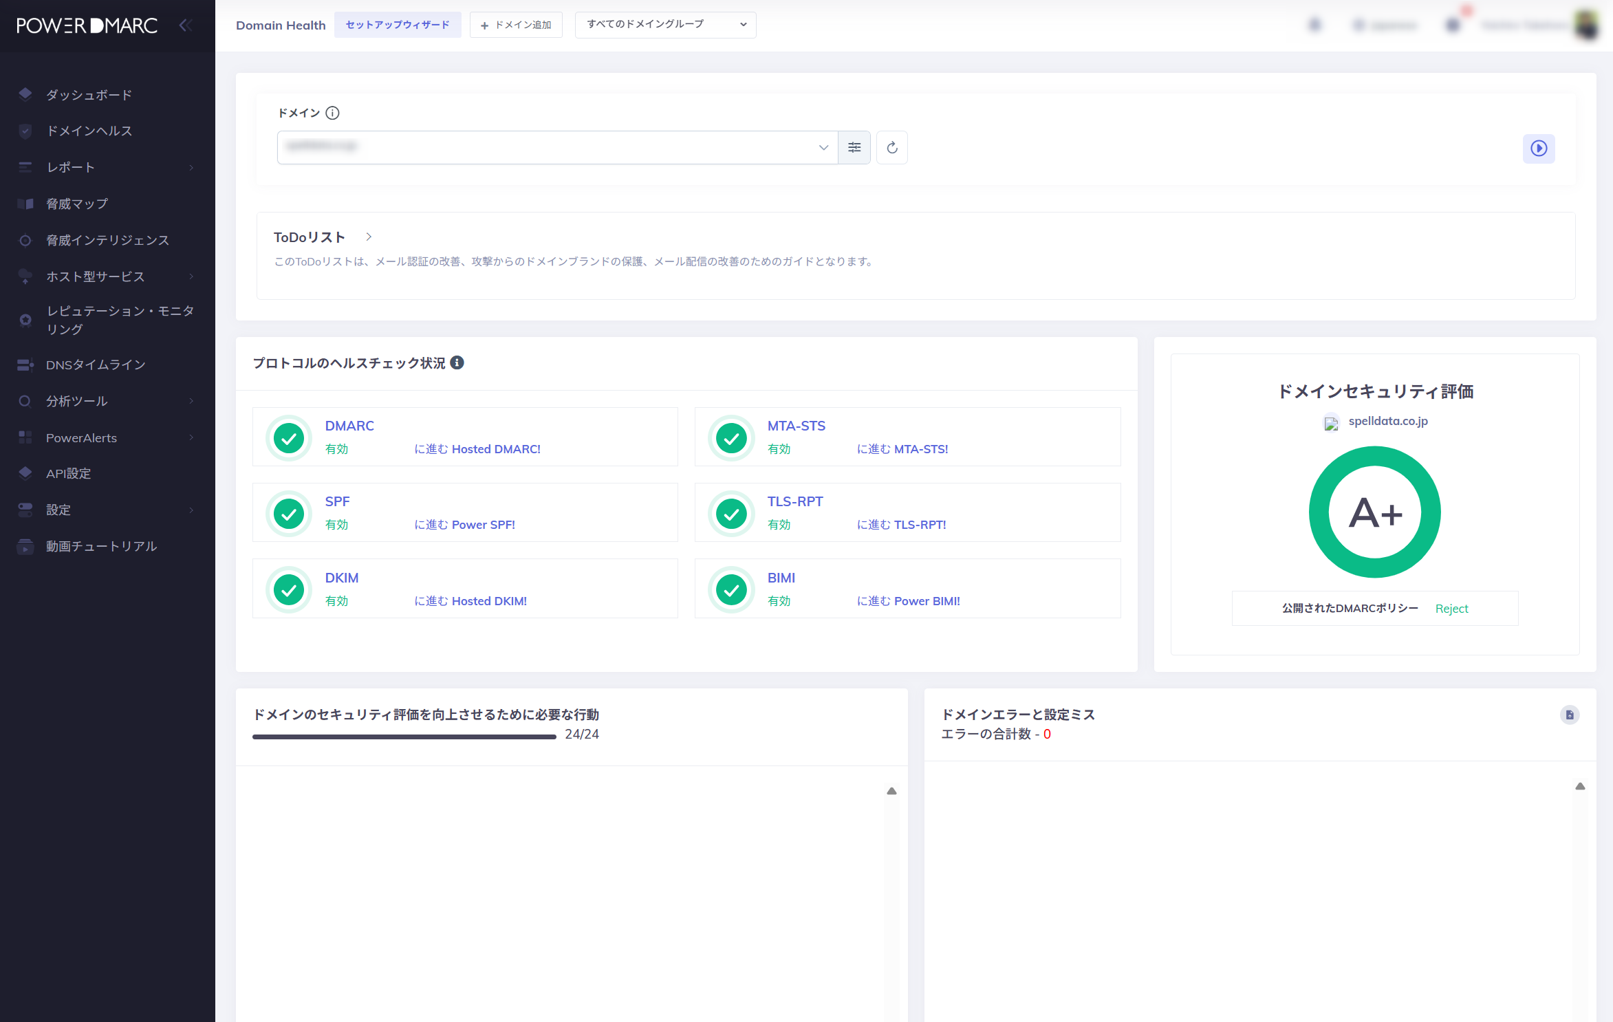Click the セットアップウィザード button
The width and height of the screenshot is (1613, 1022).
pyautogui.click(x=398, y=25)
